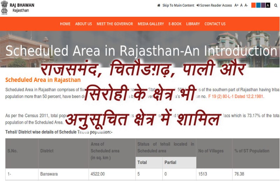Open the CONTACT US page
280x181 pixels.
(x=215, y=24)
